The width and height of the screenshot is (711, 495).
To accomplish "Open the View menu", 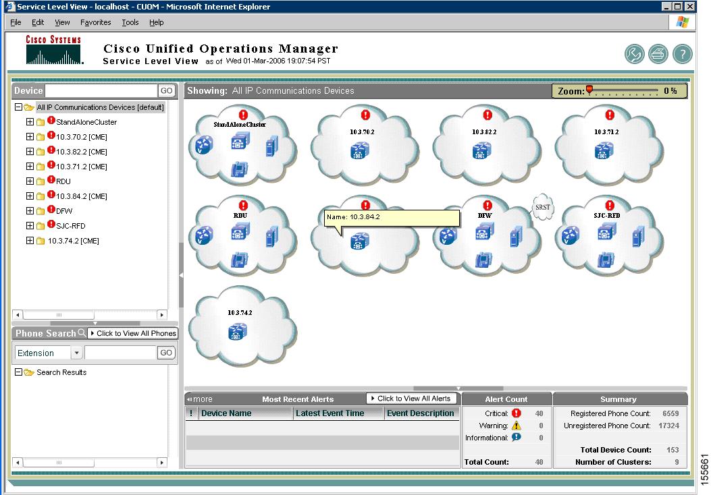I will 62,22.
